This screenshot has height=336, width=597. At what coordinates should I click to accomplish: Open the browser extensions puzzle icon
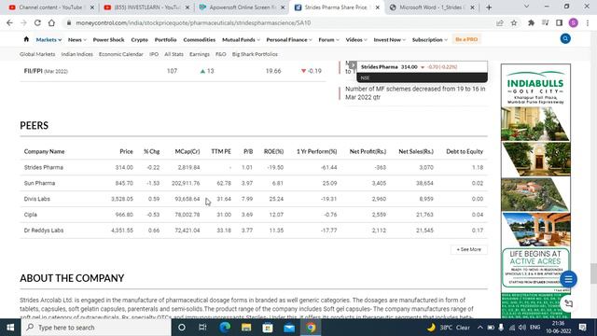pyautogui.click(x=531, y=22)
